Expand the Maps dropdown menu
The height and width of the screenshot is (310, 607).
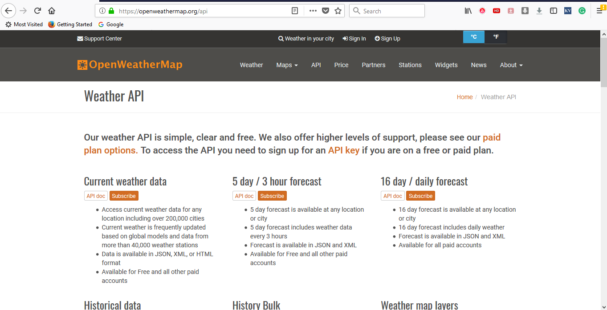click(287, 65)
